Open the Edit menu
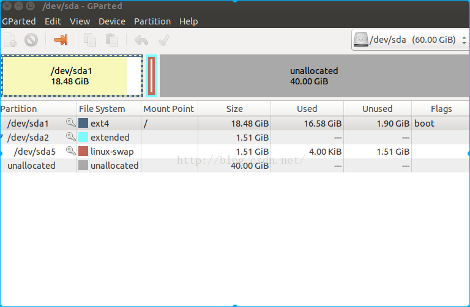Image resolution: width=470 pixels, height=307 pixels. tap(53, 21)
